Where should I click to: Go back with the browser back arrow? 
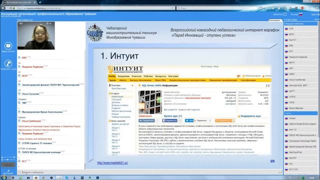3,8
